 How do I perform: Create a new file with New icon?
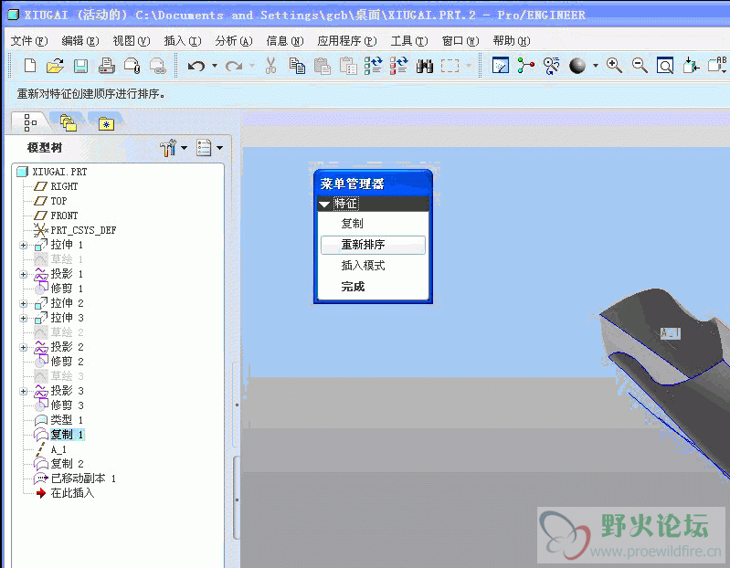coord(30,66)
